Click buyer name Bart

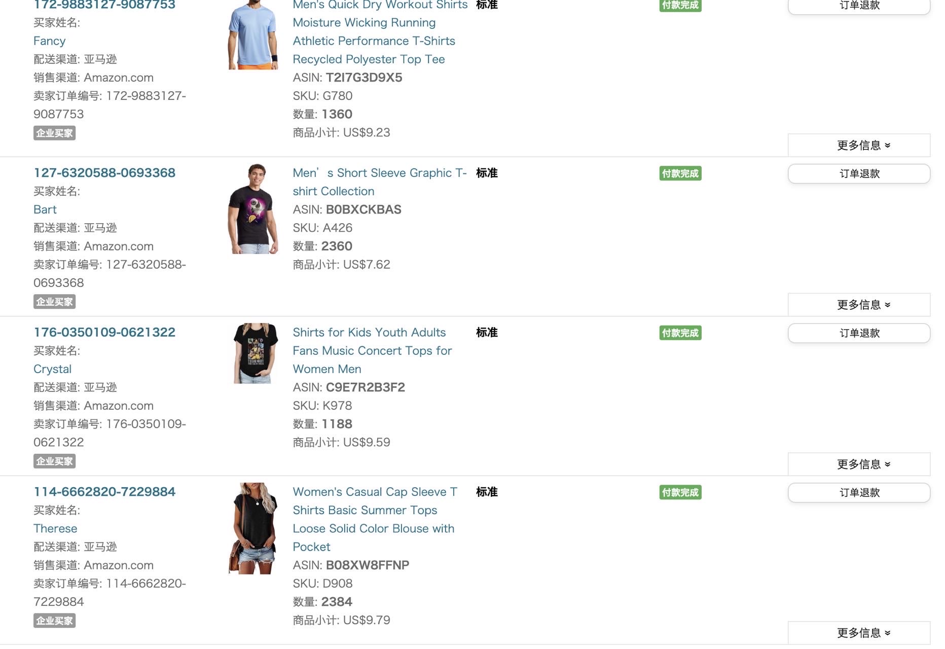click(45, 209)
